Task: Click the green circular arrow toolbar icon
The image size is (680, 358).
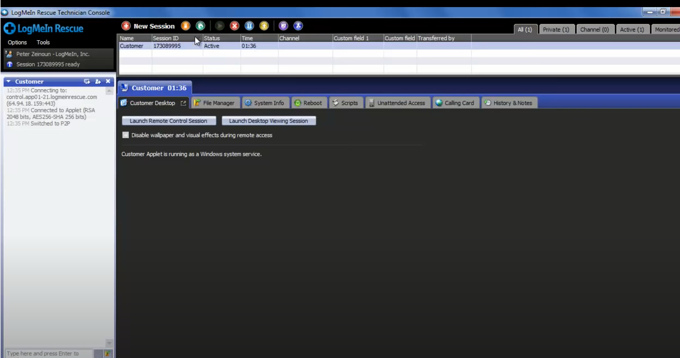Action: pyautogui.click(x=200, y=26)
